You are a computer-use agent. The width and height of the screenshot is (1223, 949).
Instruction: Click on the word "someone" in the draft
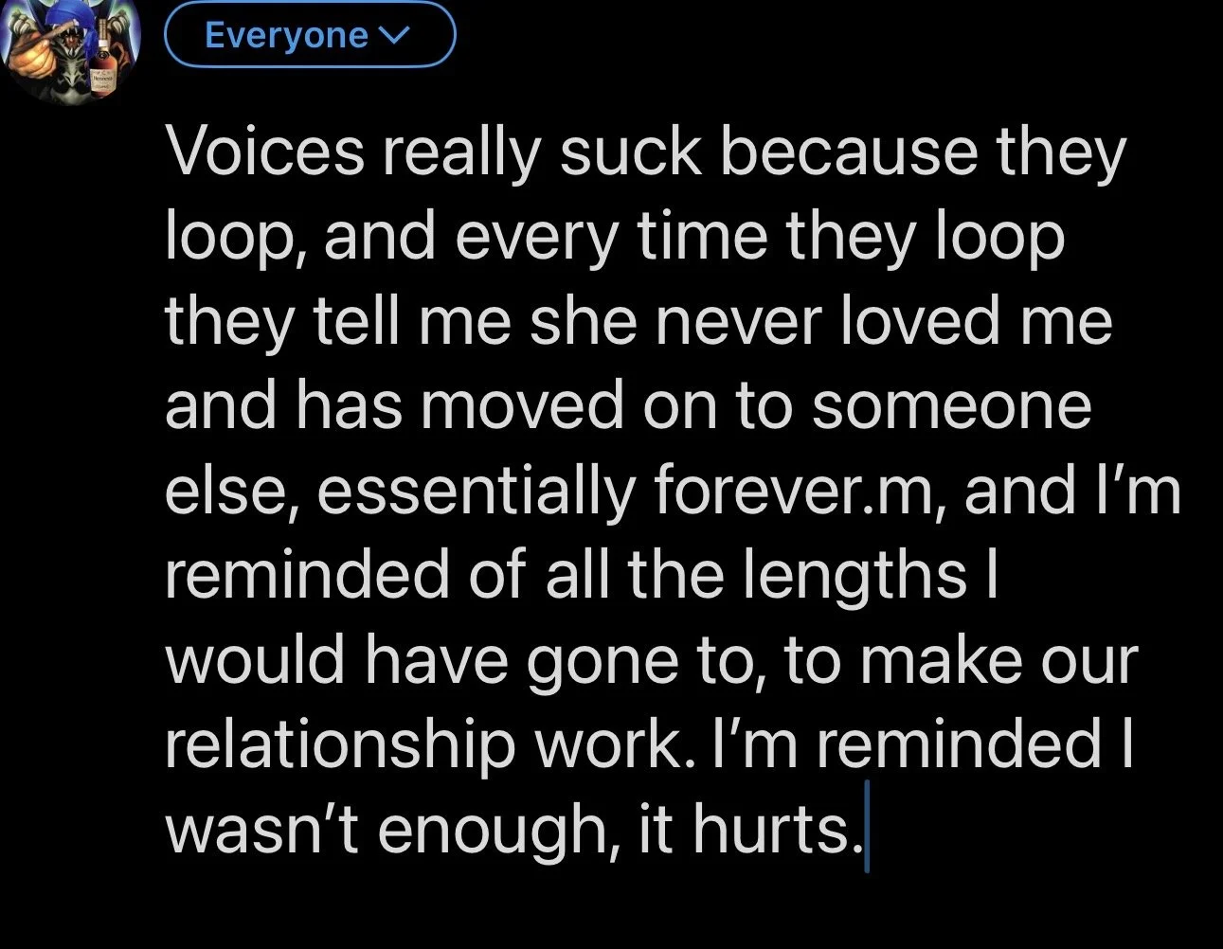[x=950, y=405]
